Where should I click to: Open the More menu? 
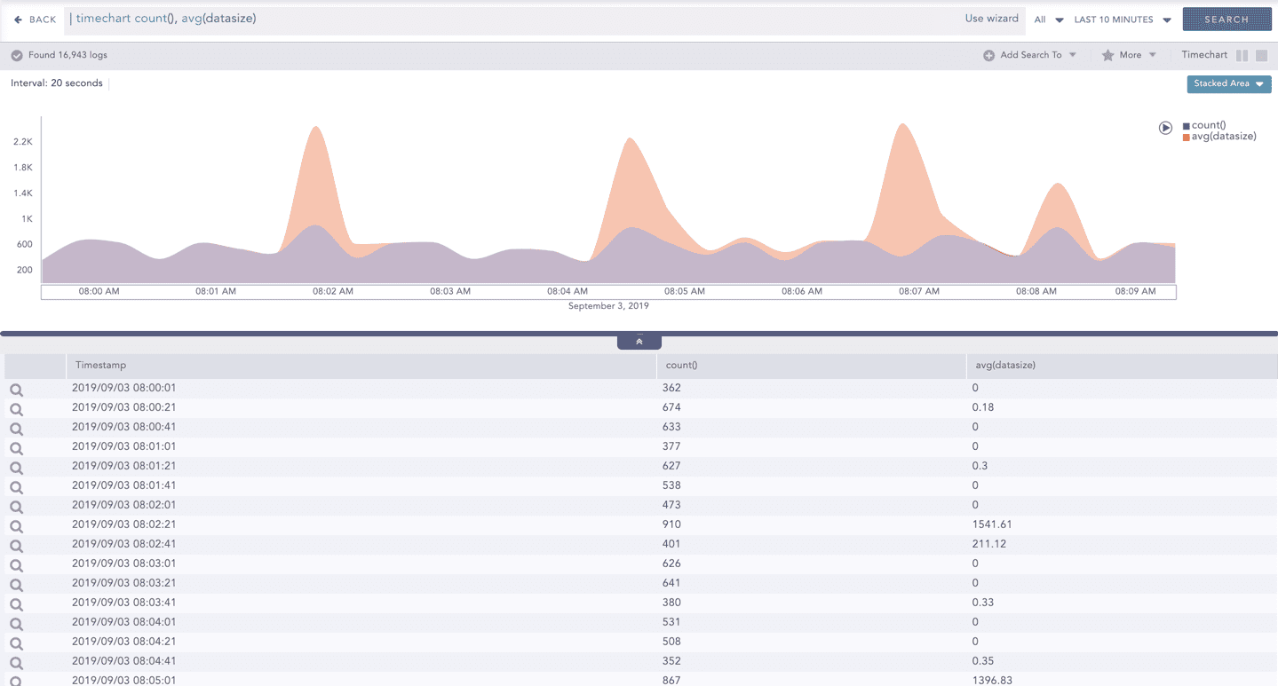tap(1130, 55)
